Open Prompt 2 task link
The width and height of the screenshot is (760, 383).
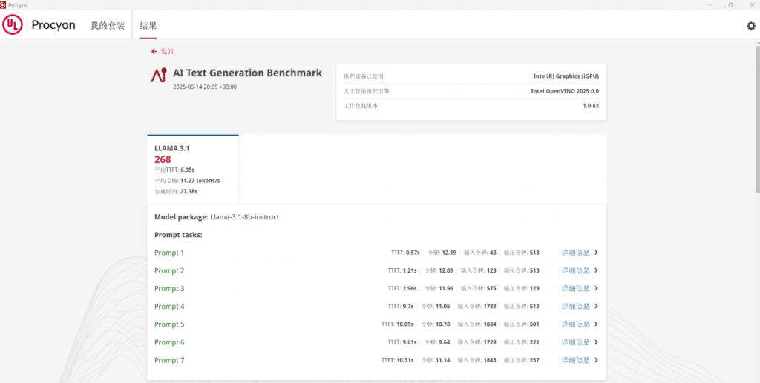tap(169, 270)
